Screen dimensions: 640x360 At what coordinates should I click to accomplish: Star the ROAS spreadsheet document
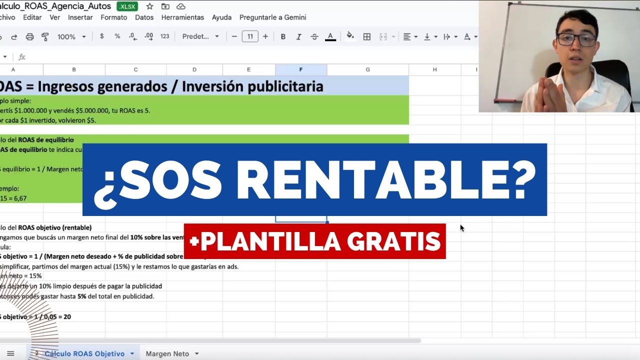point(149,6)
